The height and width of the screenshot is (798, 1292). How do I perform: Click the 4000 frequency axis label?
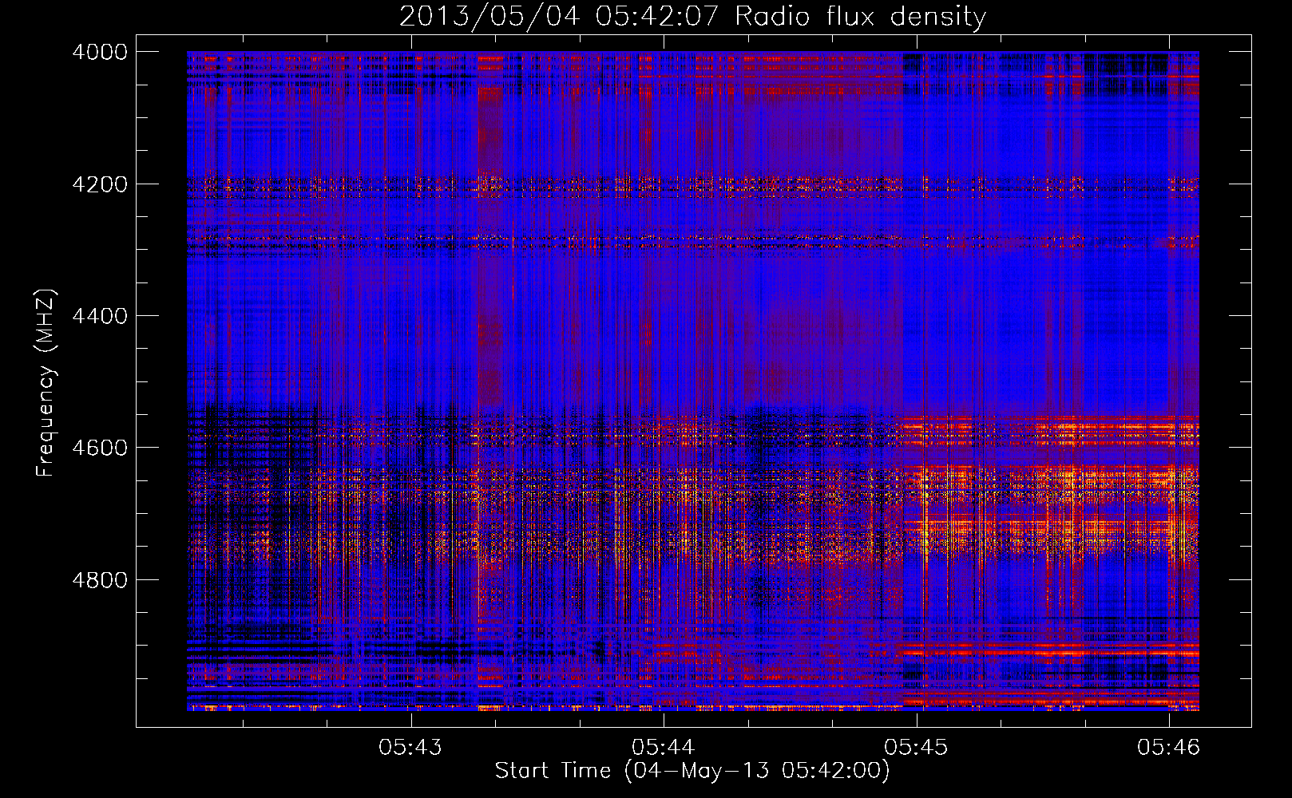pyautogui.click(x=100, y=52)
